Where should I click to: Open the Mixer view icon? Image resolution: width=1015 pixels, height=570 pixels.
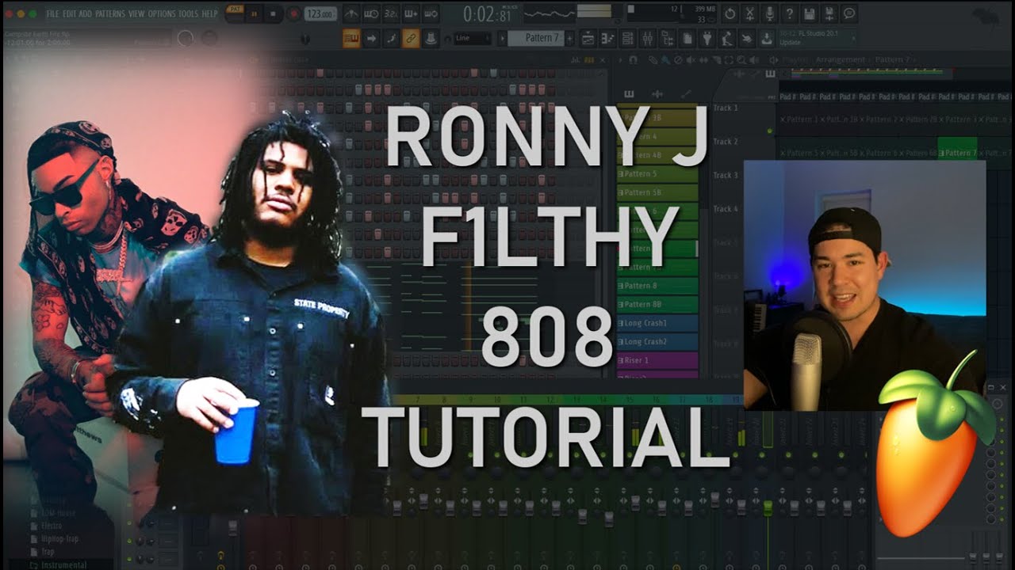[647, 38]
